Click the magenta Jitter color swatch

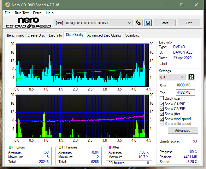pos(110,147)
